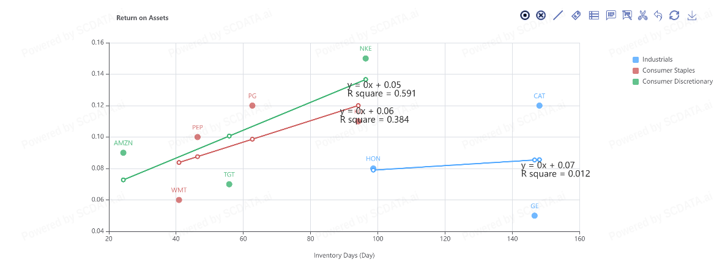Open the data table view icon
The height and width of the screenshot is (268, 725).
tap(593, 15)
